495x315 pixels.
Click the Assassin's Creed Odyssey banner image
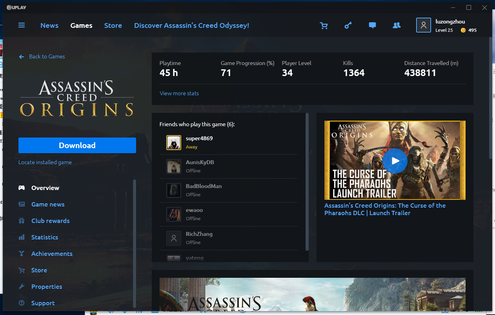(313, 294)
